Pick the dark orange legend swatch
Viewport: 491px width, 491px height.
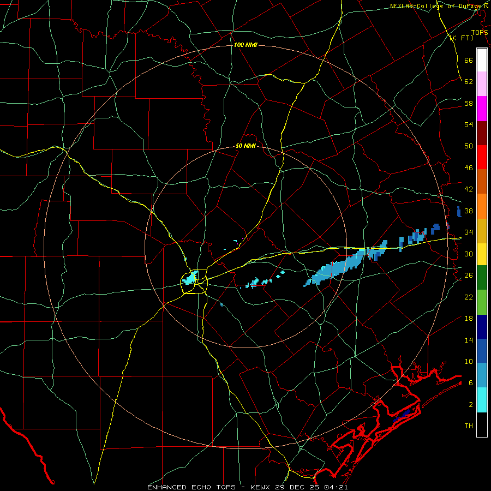[x=482, y=182]
